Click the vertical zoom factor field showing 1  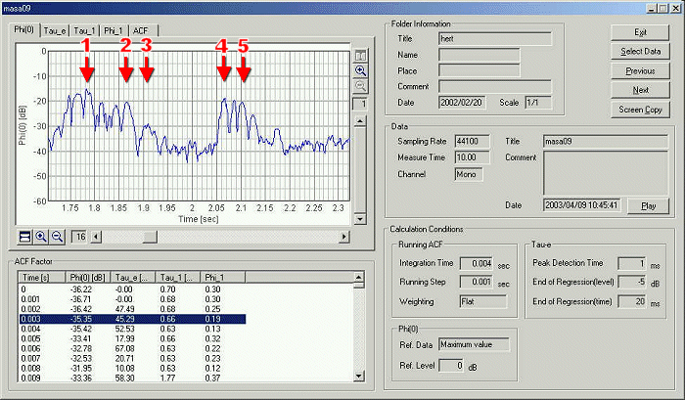click(x=360, y=104)
